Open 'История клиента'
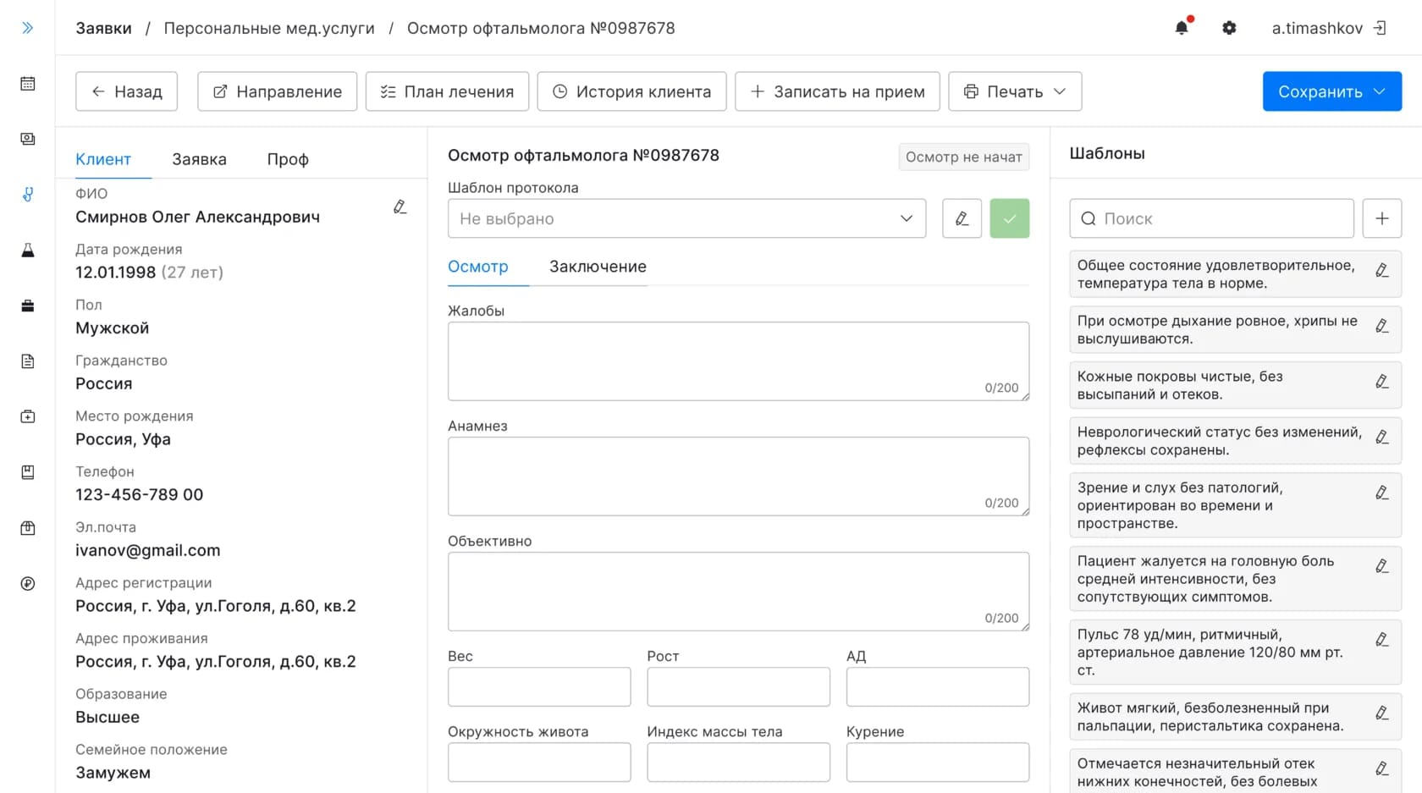This screenshot has width=1422, height=793. tap(631, 91)
